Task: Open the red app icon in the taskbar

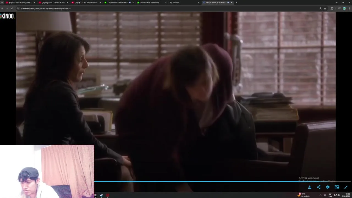Action: (x=108, y=195)
